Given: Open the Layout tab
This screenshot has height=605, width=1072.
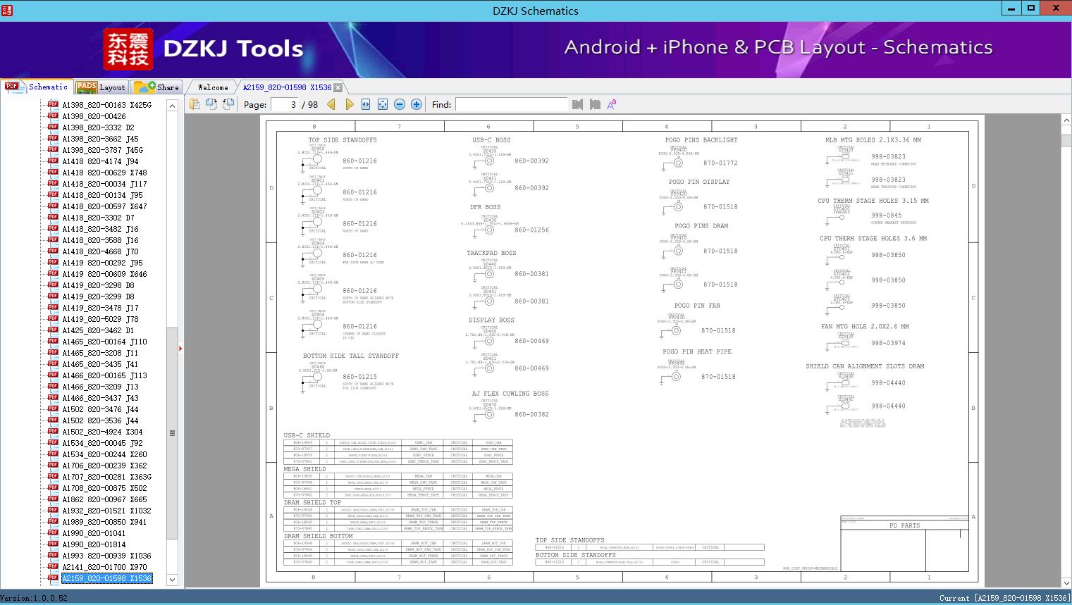Looking at the screenshot, I should pos(101,87).
